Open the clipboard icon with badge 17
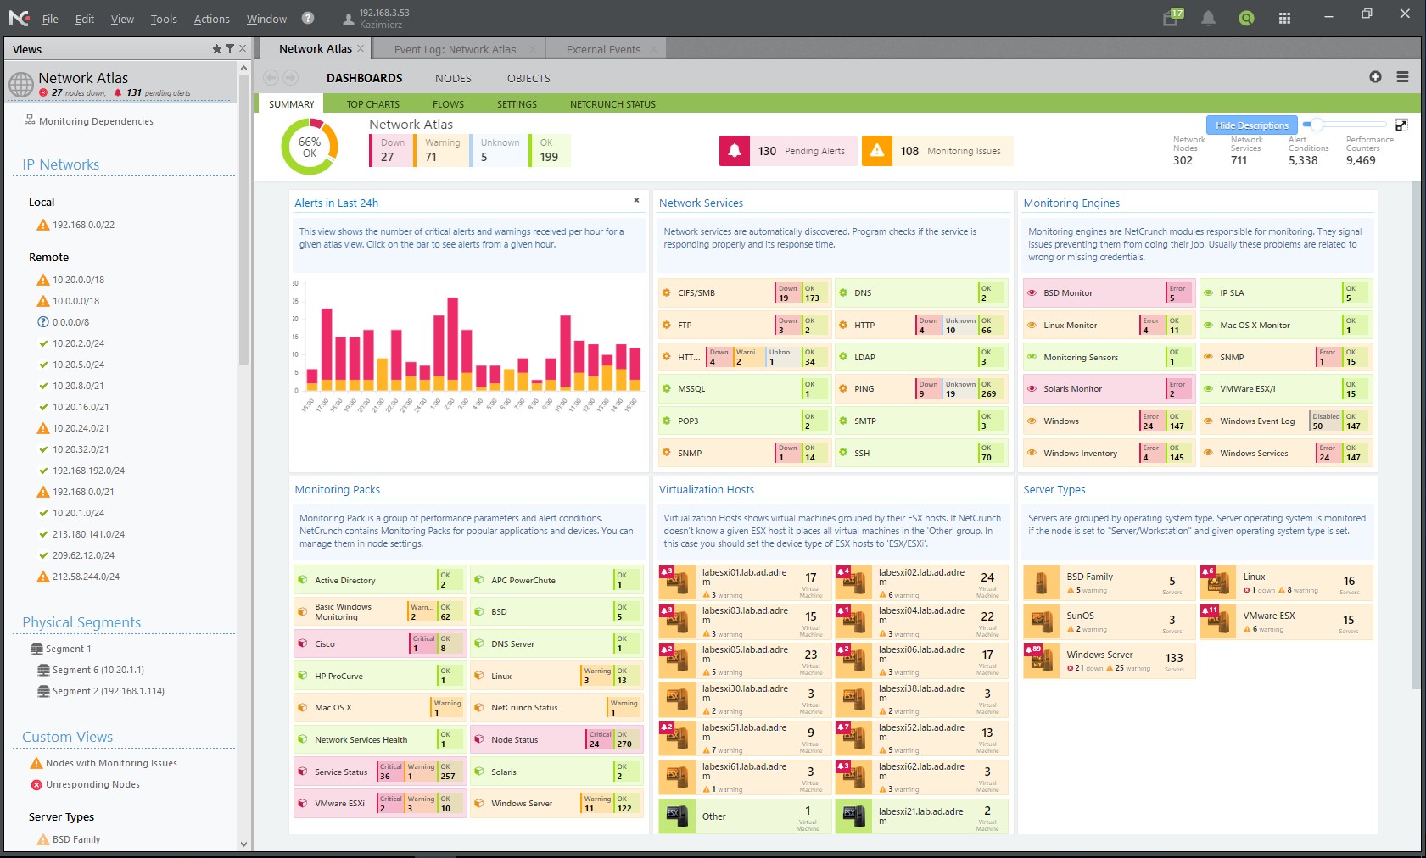1426x858 pixels. (1172, 18)
